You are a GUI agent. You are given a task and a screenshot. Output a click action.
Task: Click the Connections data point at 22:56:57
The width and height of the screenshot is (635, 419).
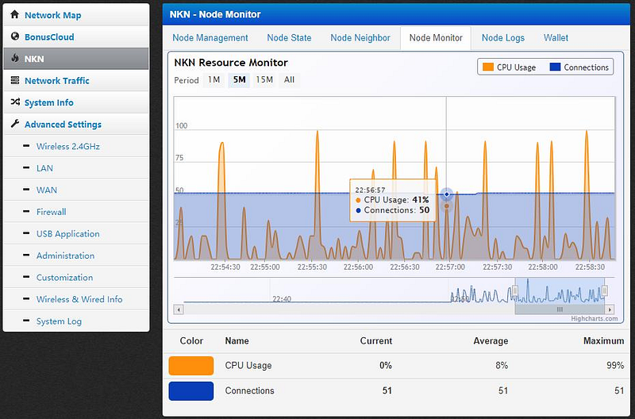[x=446, y=194]
